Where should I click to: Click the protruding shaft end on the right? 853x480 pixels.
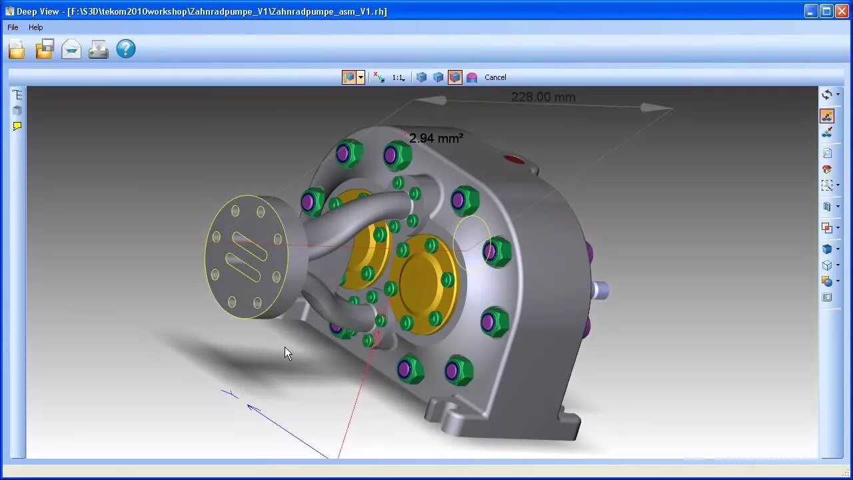point(600,290)
